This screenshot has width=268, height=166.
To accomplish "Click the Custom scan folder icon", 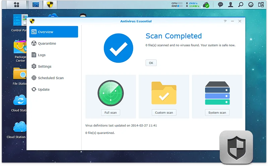I will click(164, 93).
